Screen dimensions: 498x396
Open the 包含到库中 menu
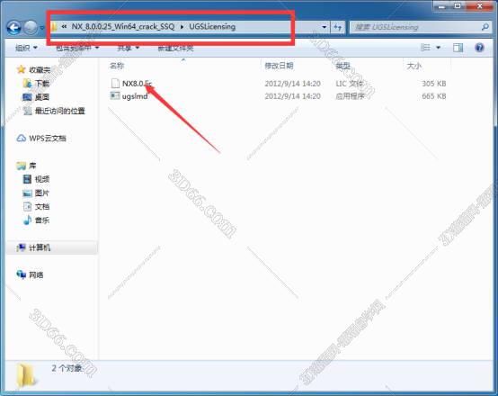click(x=77, y=48)
